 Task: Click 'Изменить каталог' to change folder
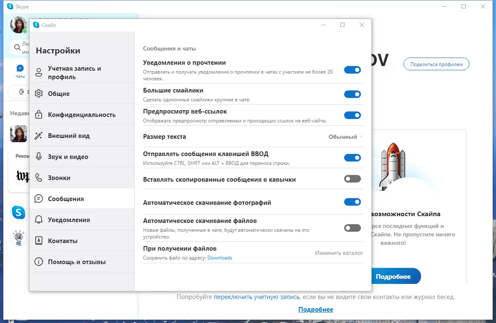339,253
